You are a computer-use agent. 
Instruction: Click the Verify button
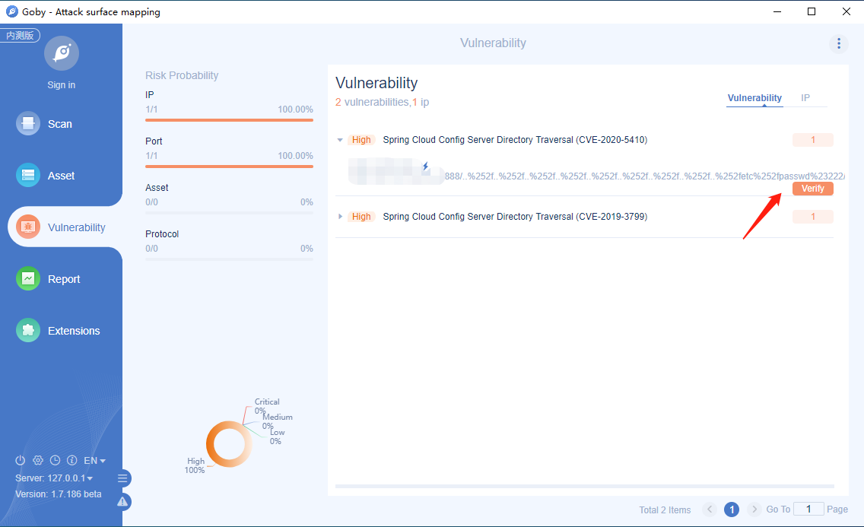click(813, 189)
